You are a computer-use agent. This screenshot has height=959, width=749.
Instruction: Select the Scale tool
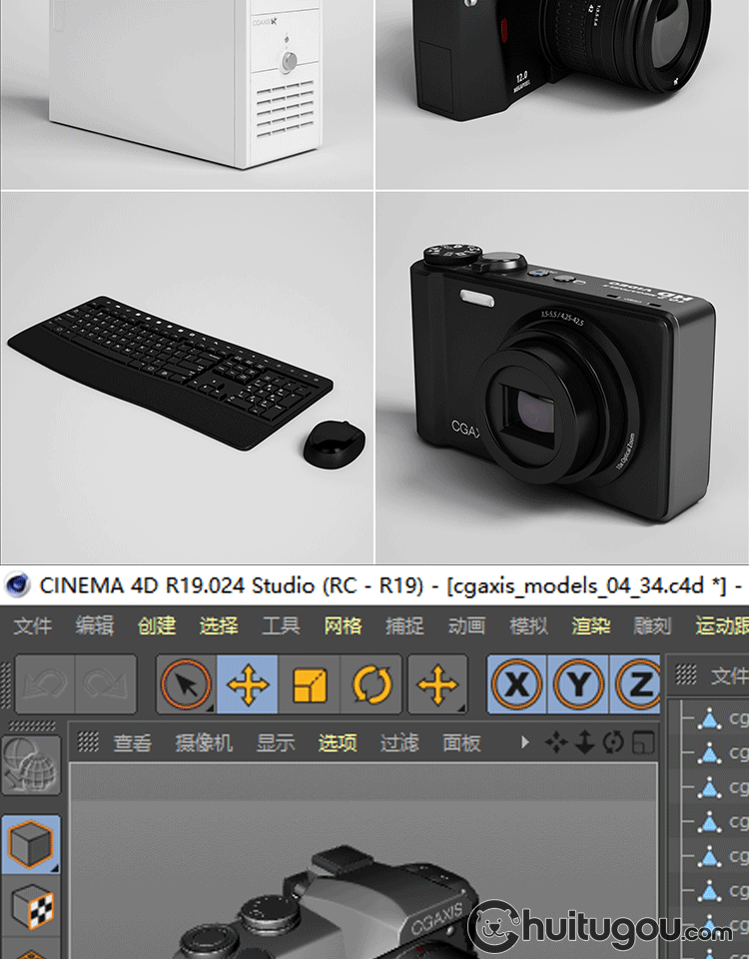point(310,685)
